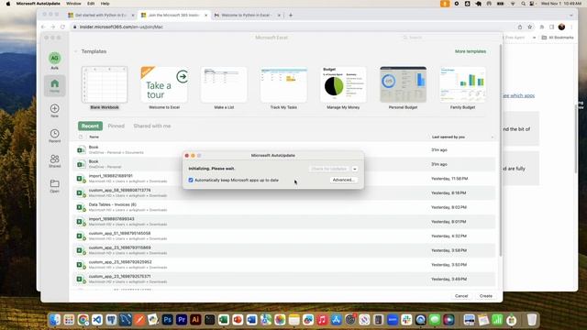587x330 pixels.
Task: Open Illustrator from the Dock
Action: point(195,320)
